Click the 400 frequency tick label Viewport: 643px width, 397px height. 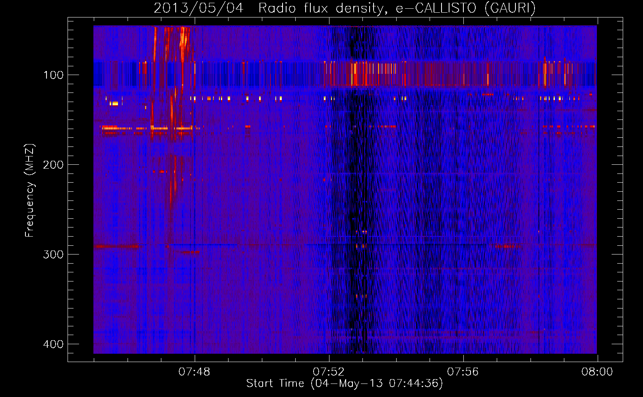tap(53, 344)
